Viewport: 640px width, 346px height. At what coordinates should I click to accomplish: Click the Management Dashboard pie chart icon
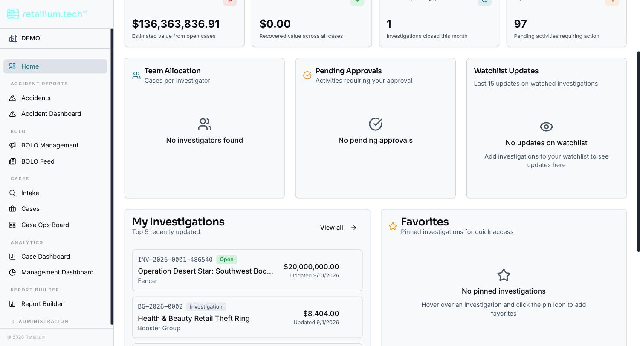12,272
